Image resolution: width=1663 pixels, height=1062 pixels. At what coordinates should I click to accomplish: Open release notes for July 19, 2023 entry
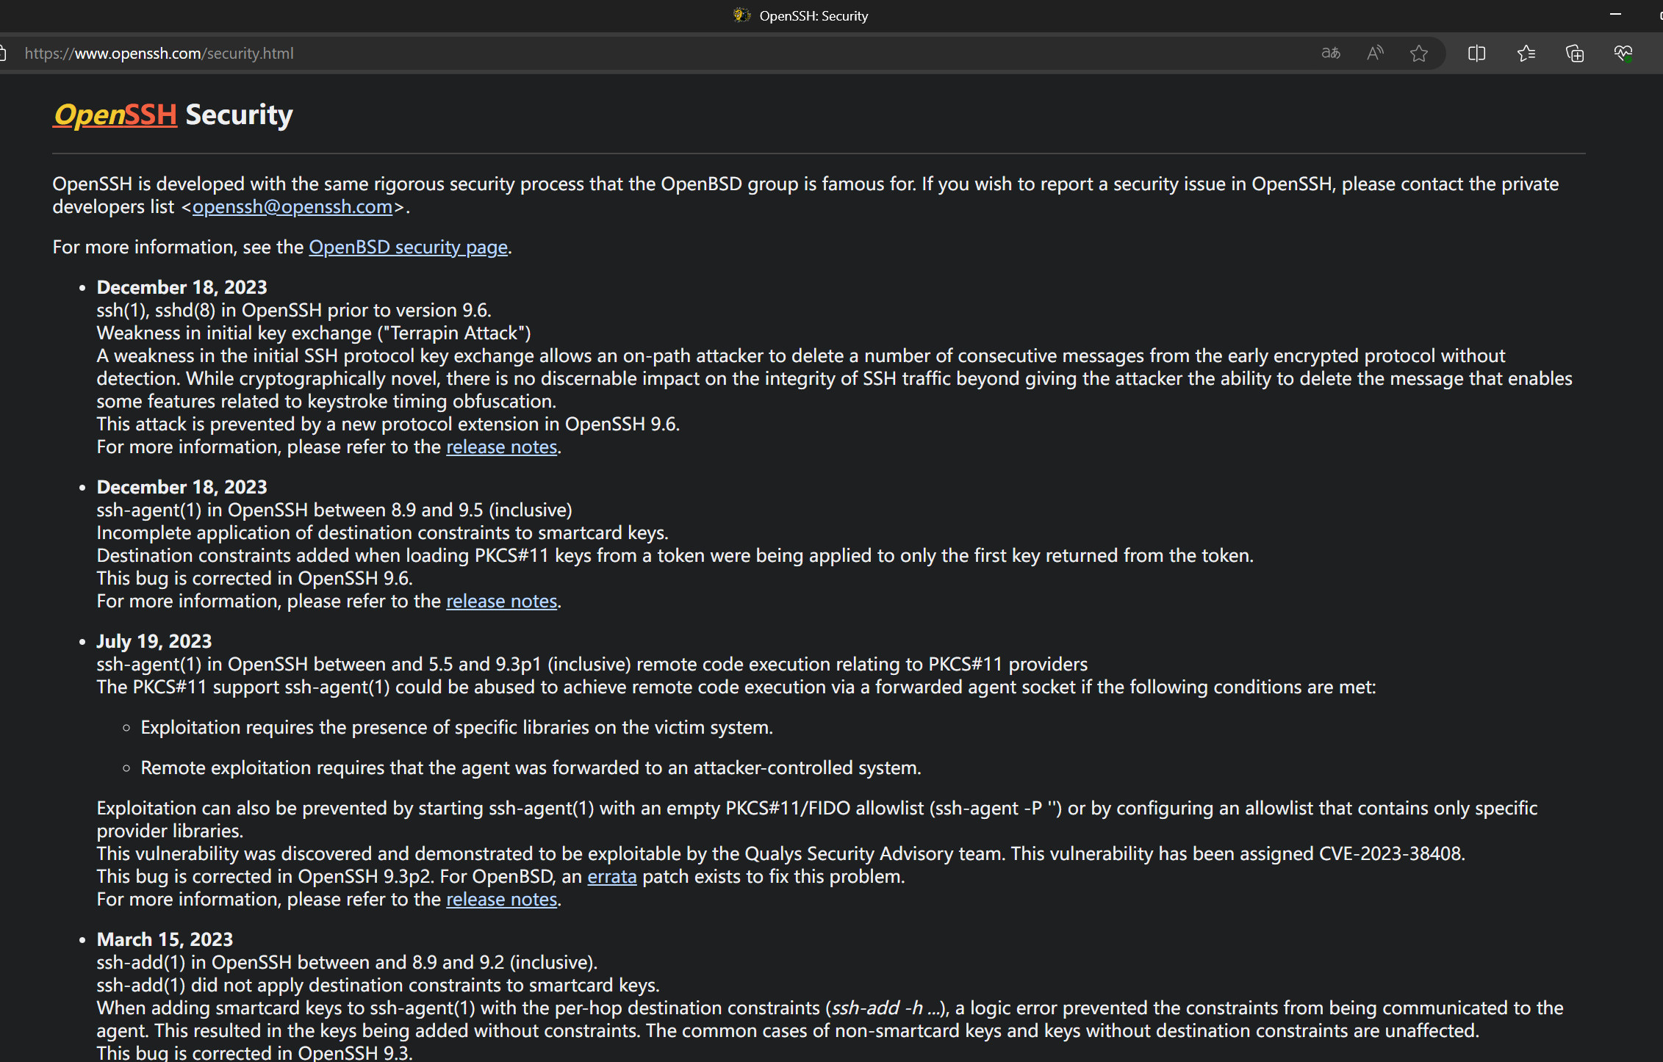[x=502, y=899]
